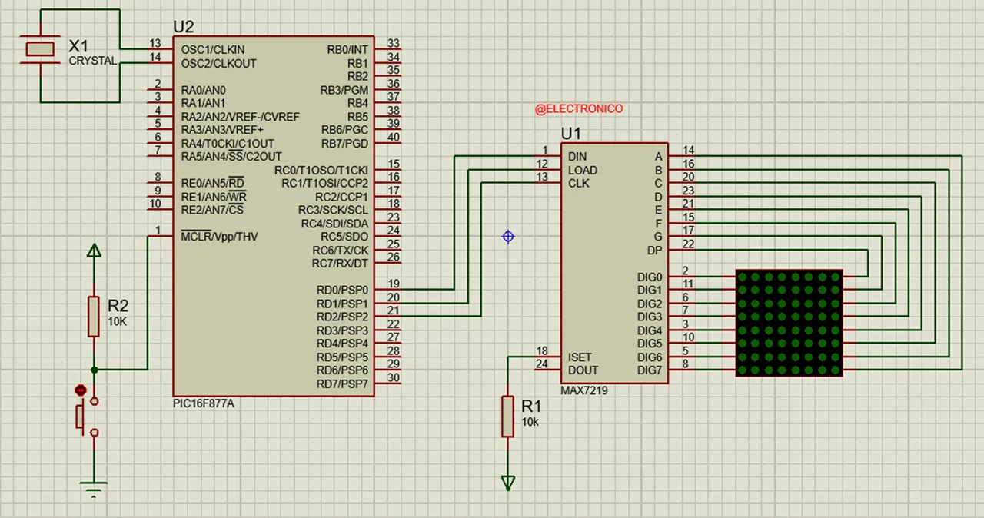The width and height of the screenshot is (984, 518).
Task: Select the 10K value label of R2
Action: coord(117,321)
